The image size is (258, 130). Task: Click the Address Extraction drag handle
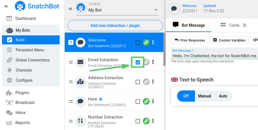click(x=71, y=82)
